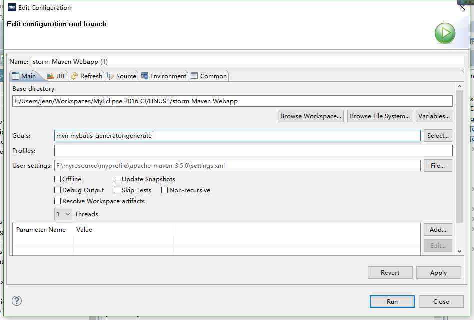Check the Skip Tests option
The height and width of the screenshot is (320, 474).
pos(117,190)
